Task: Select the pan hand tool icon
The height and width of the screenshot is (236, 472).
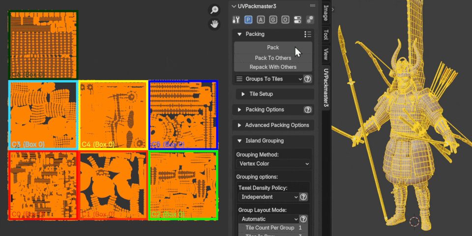Action: coord(214,24)
